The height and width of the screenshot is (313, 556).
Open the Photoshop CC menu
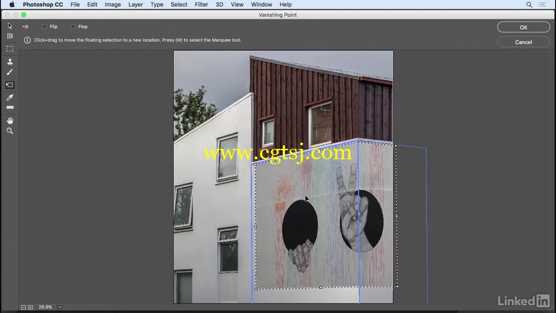click(43, 5)
